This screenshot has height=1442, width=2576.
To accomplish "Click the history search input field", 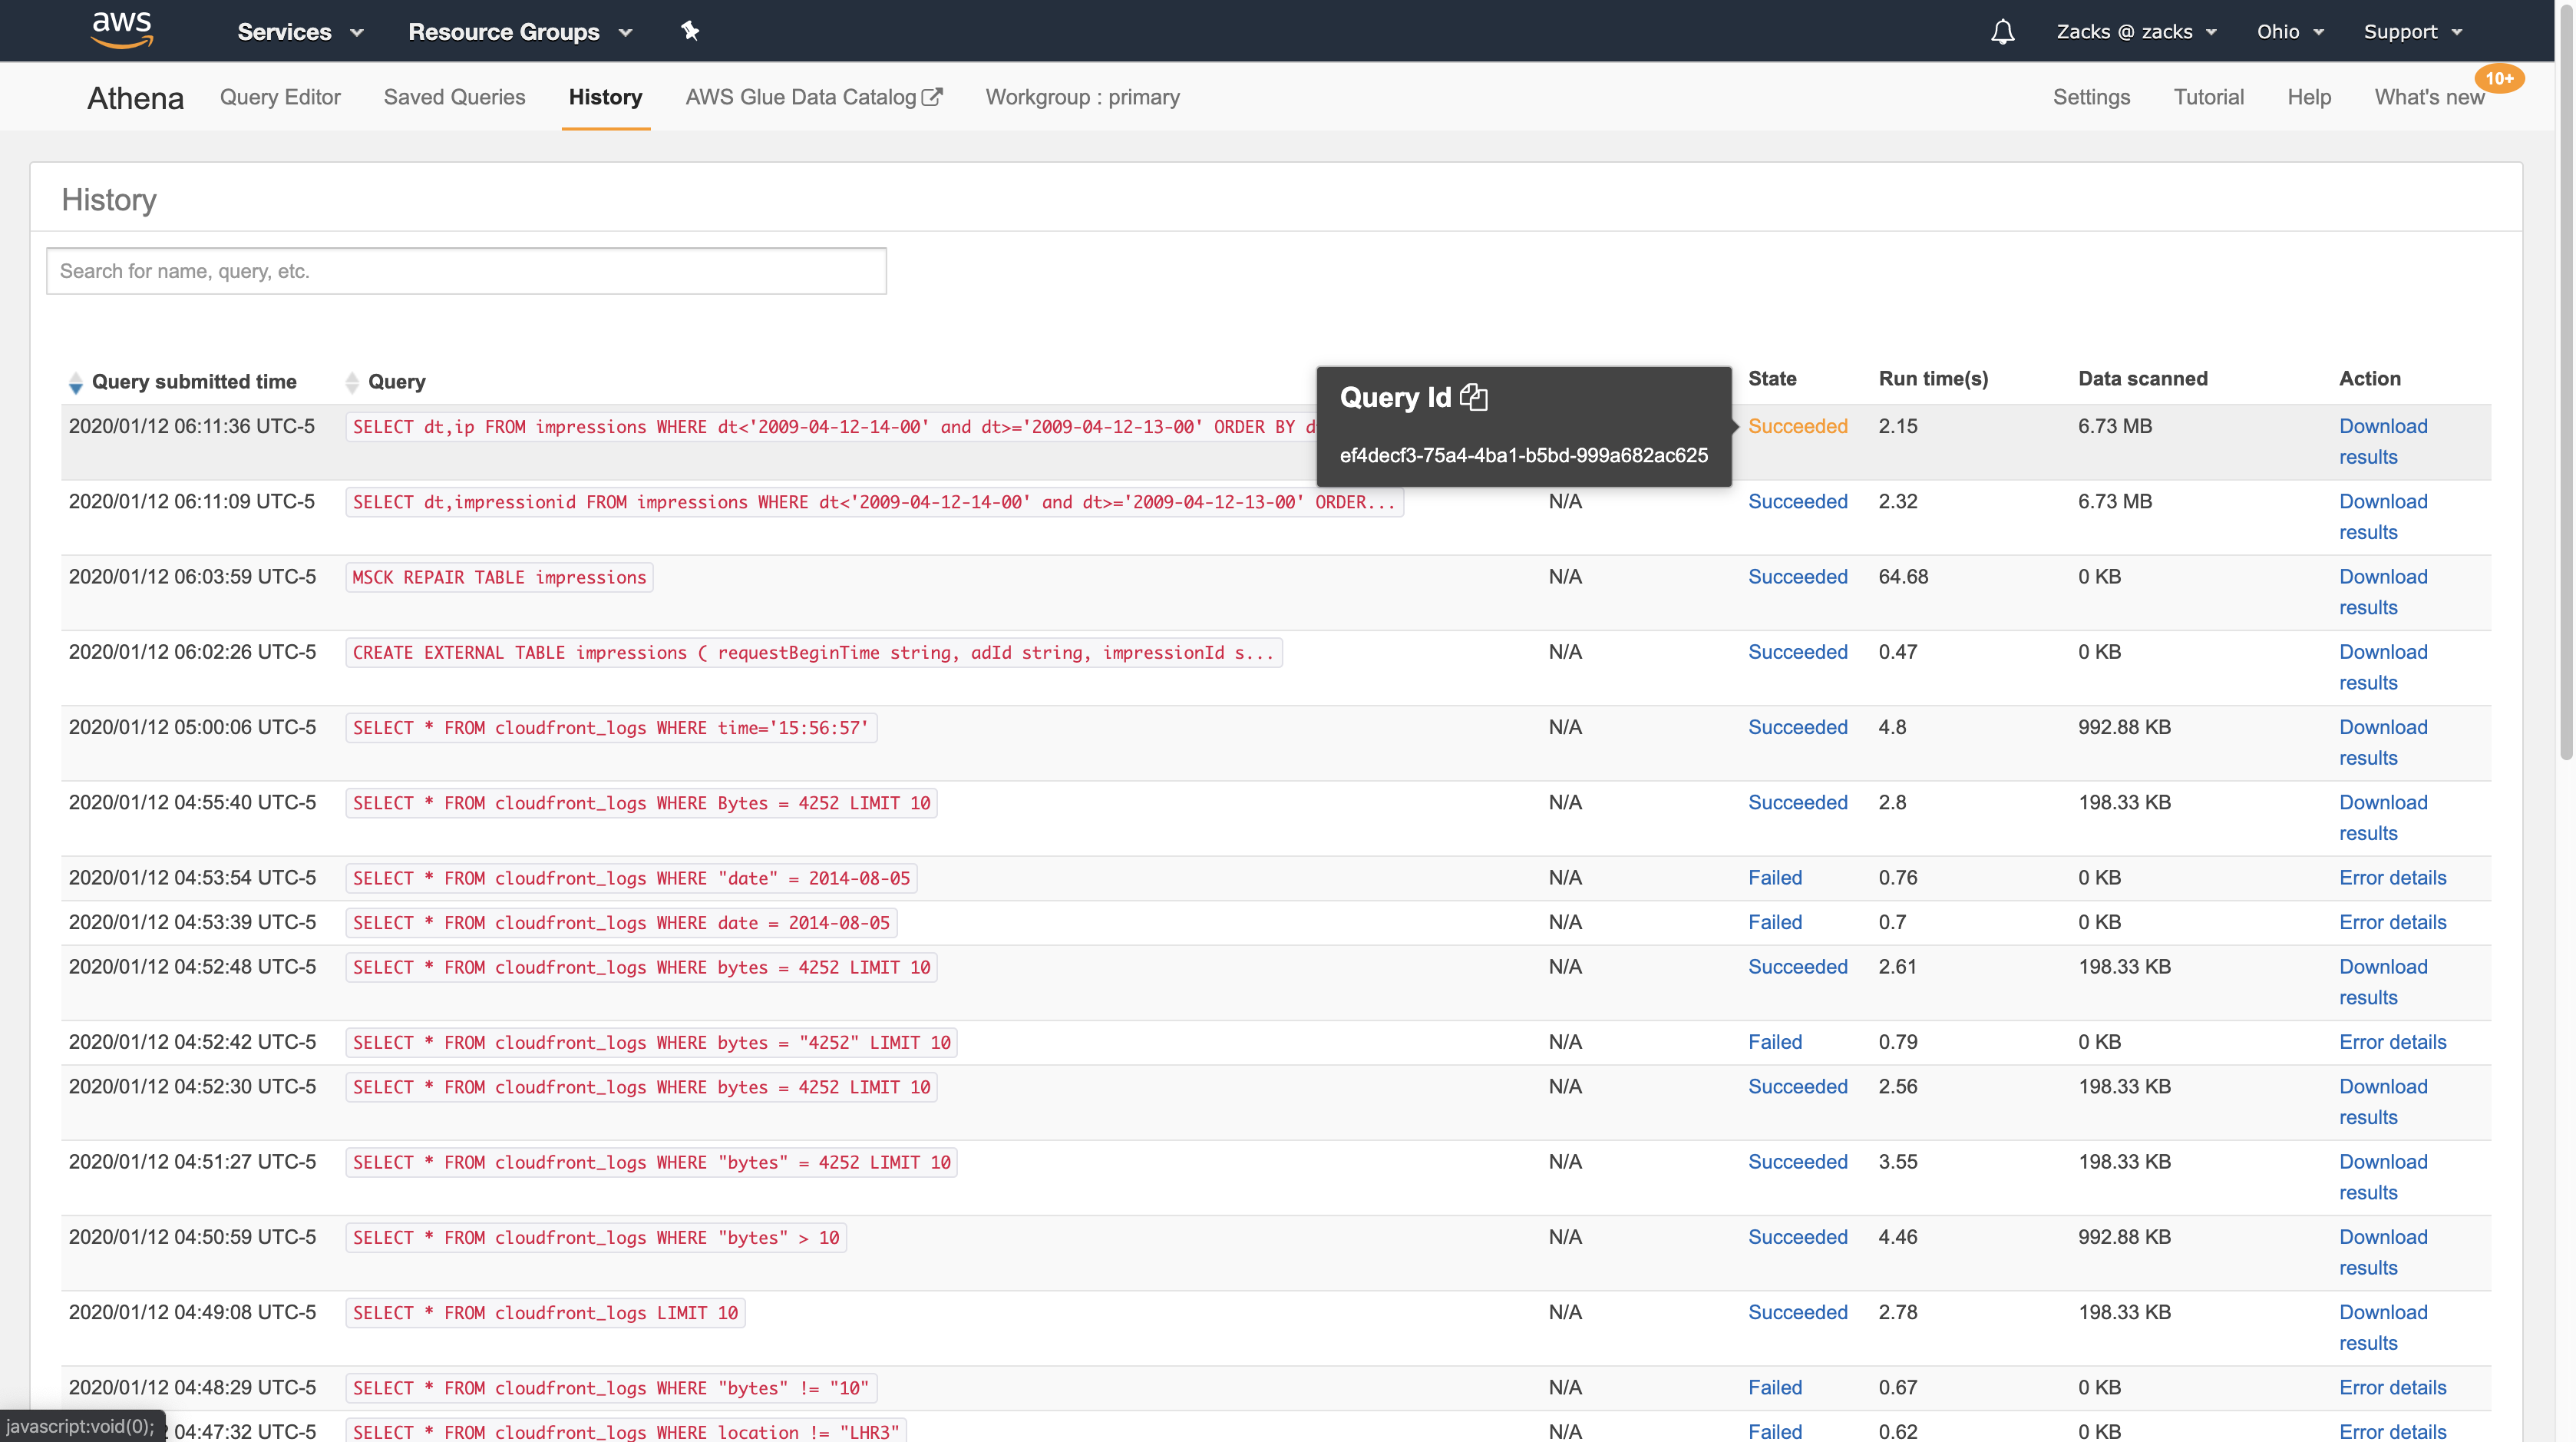I will pyautogui.click(x=466, y=271).
